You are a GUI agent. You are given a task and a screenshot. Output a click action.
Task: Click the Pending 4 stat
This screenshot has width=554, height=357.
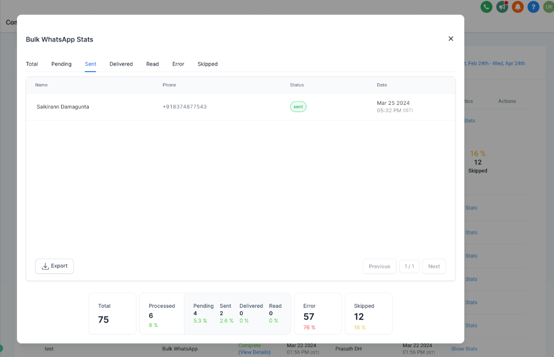coord(203,313)
